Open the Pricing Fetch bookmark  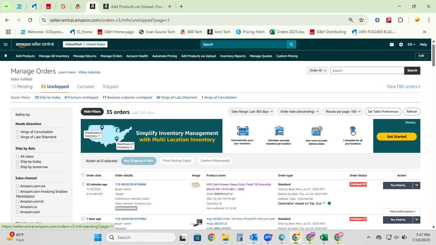tap(250, 32)
